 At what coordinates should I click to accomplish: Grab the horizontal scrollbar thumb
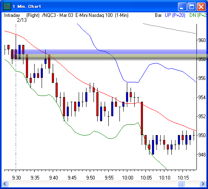coord(181,184)
